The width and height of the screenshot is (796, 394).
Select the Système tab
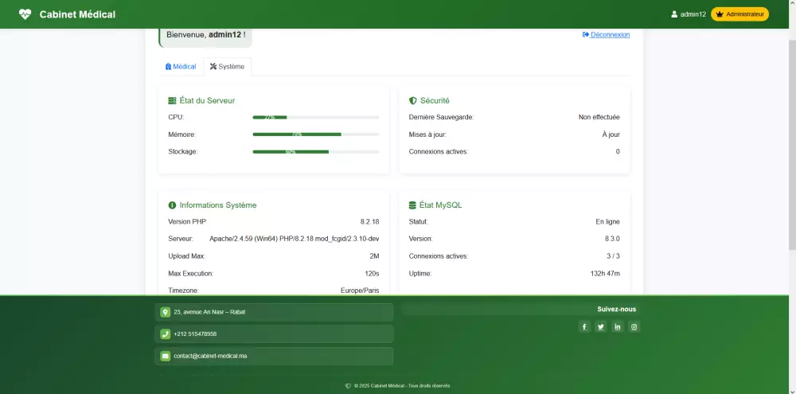click(227, 67)
